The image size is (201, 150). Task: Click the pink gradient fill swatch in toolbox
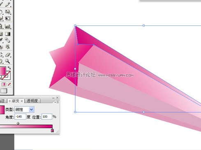(x=2, y=71)
